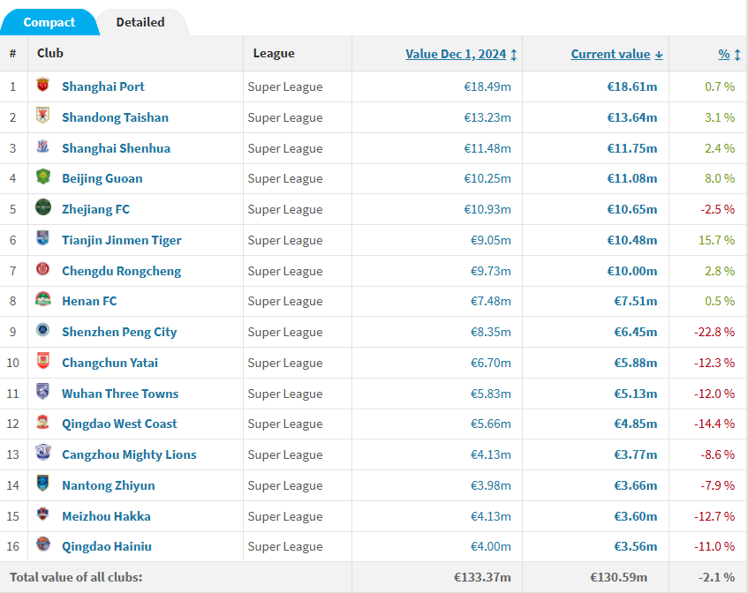The width and height of the screenshot is (748, 593).
Task: Click the Tianjin Jinmen Tiger crest
Action: 43,238
